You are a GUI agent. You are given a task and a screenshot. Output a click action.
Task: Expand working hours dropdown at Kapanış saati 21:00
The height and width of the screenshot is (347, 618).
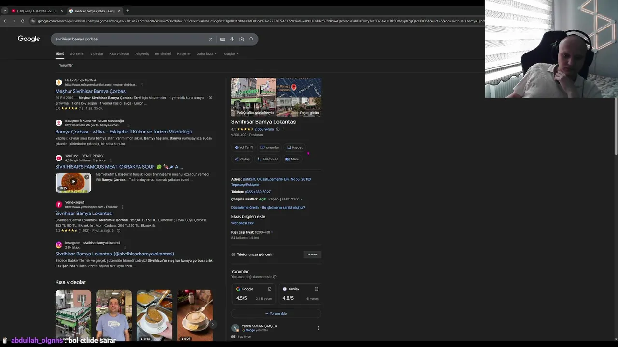[x=285, y=199]
